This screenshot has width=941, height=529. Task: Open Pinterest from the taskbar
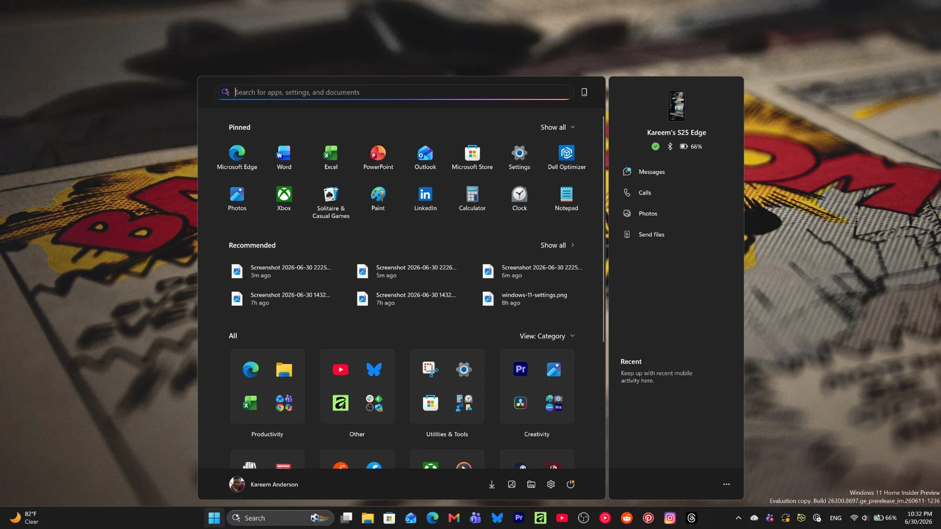[x=648, y=518]
